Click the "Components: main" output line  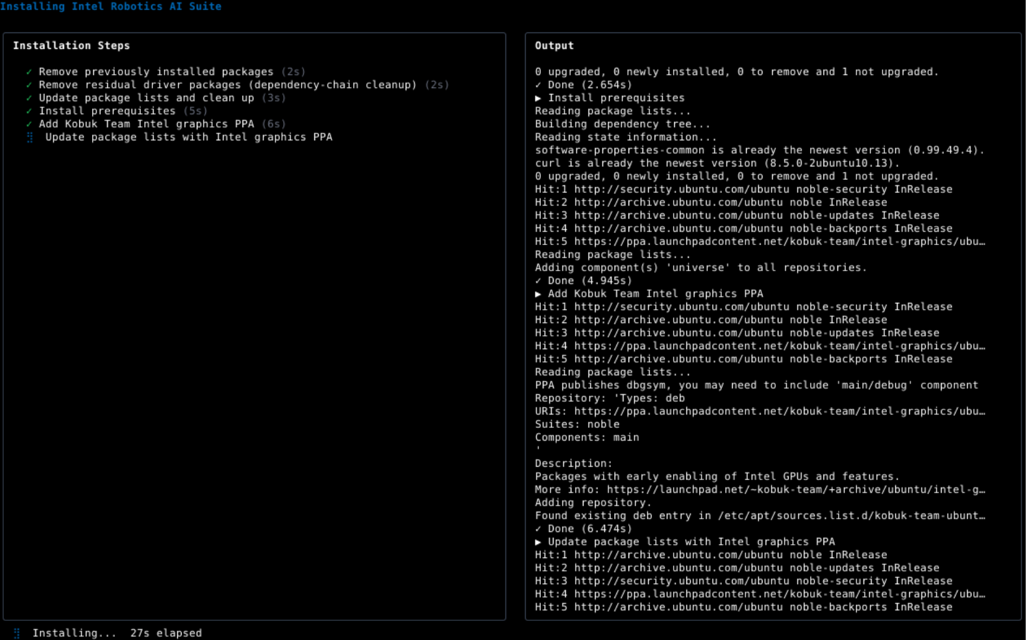click(x=587, y=437)
